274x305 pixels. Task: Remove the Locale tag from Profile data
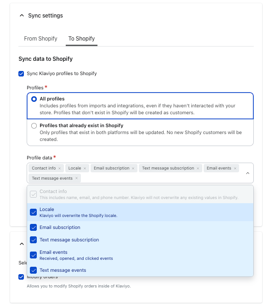coord(85,169)
